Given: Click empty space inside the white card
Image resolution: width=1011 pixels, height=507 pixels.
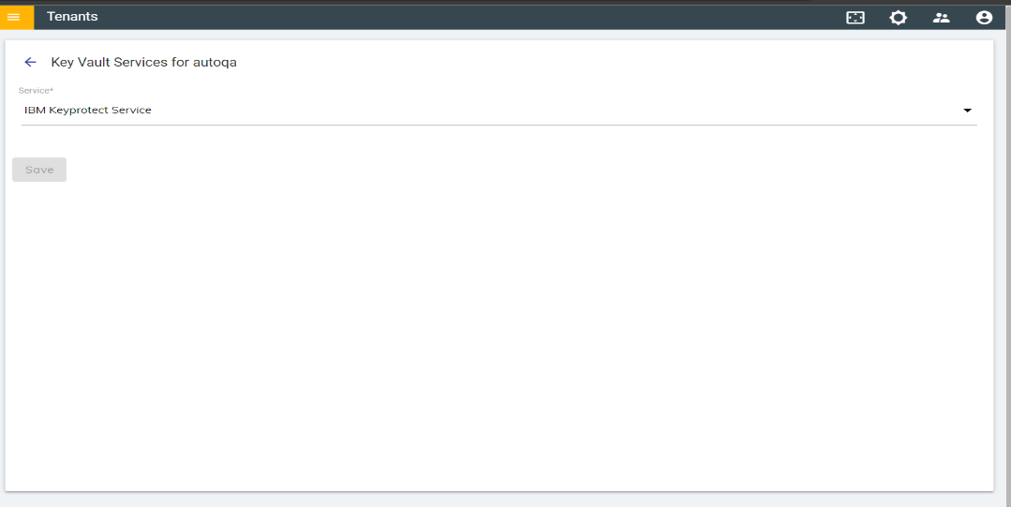Looking at the screenshot, I should pos(498,328).
